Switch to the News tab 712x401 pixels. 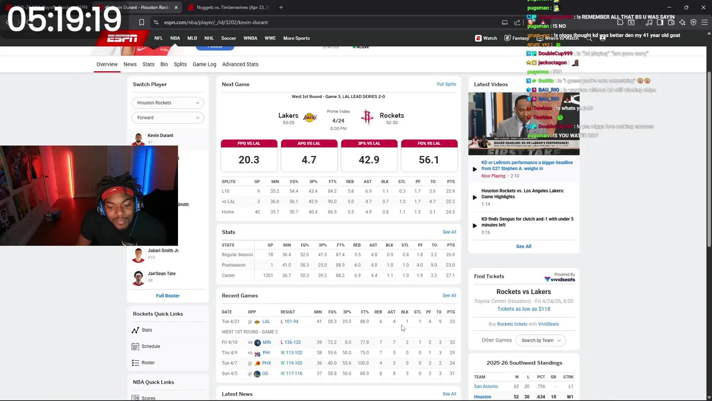click(x=130, y=64)
